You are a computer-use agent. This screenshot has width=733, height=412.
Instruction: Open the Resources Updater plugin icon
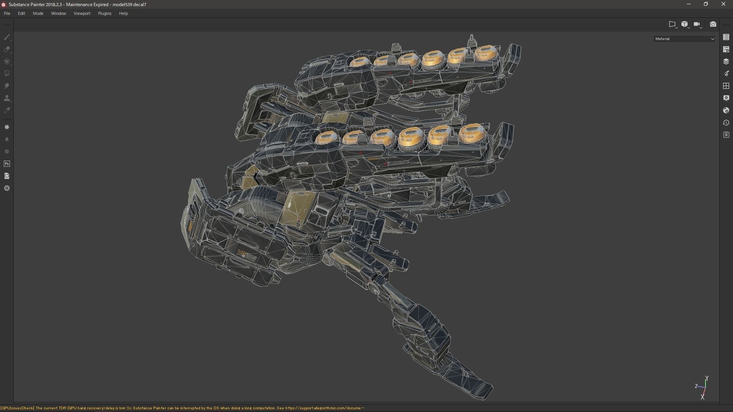(7, 127)
